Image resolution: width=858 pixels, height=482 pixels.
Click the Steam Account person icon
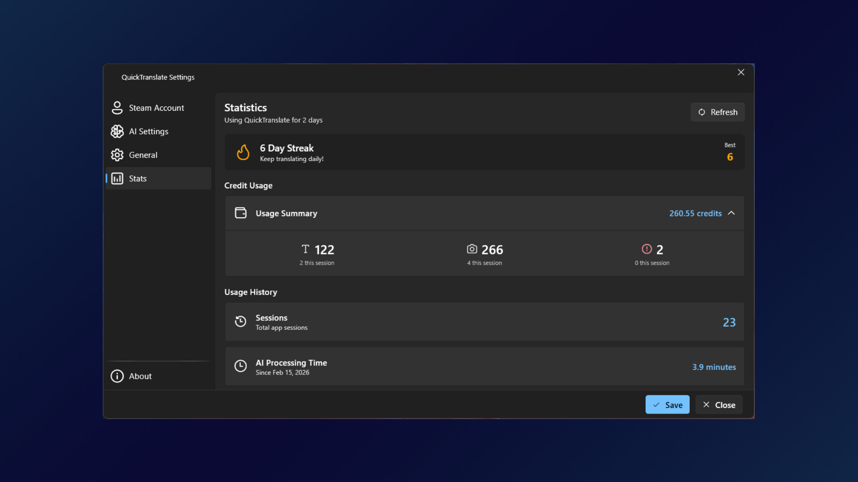click(x=117, y=108)
